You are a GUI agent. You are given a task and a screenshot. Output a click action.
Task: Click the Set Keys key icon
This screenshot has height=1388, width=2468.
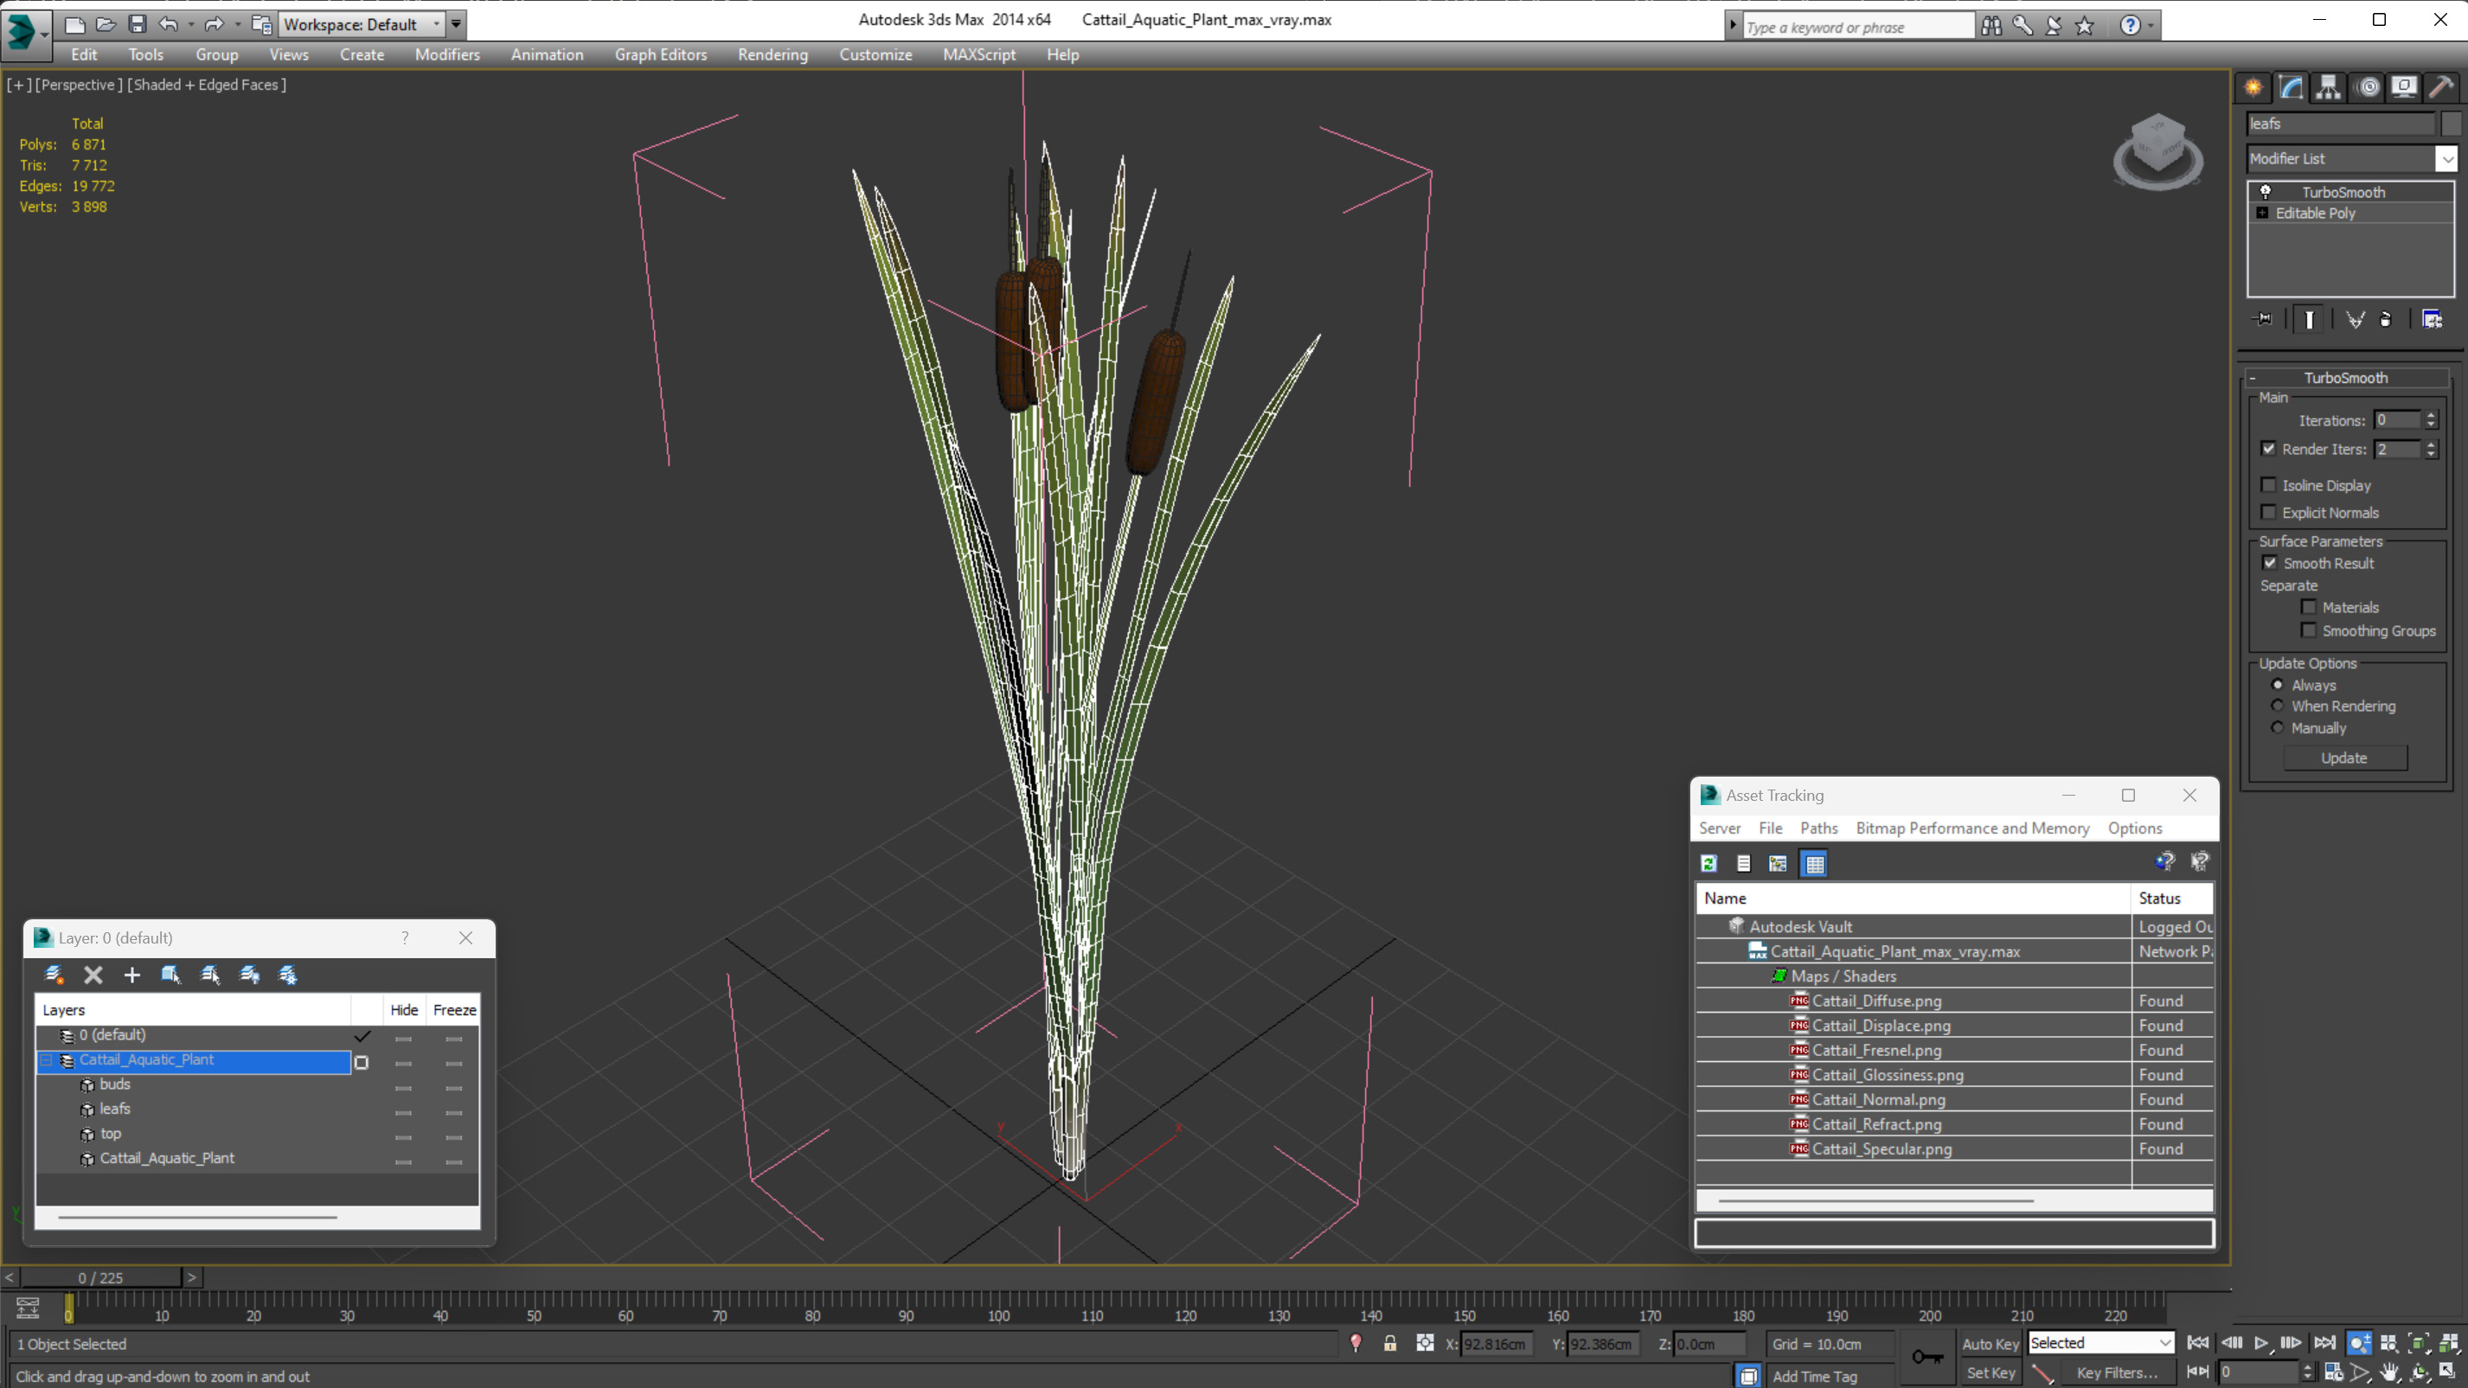tap(1926, 1356)
